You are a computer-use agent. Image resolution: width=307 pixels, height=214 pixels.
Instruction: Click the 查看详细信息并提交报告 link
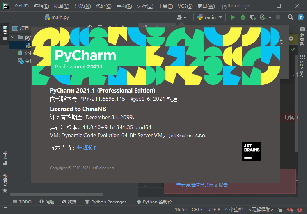point(202,185)
